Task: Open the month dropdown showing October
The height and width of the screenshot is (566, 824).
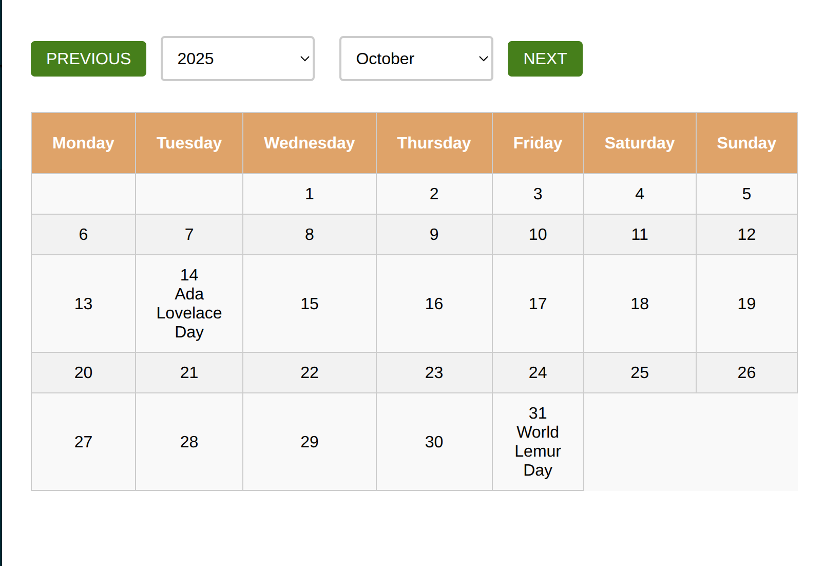Action: pos(416,59)
